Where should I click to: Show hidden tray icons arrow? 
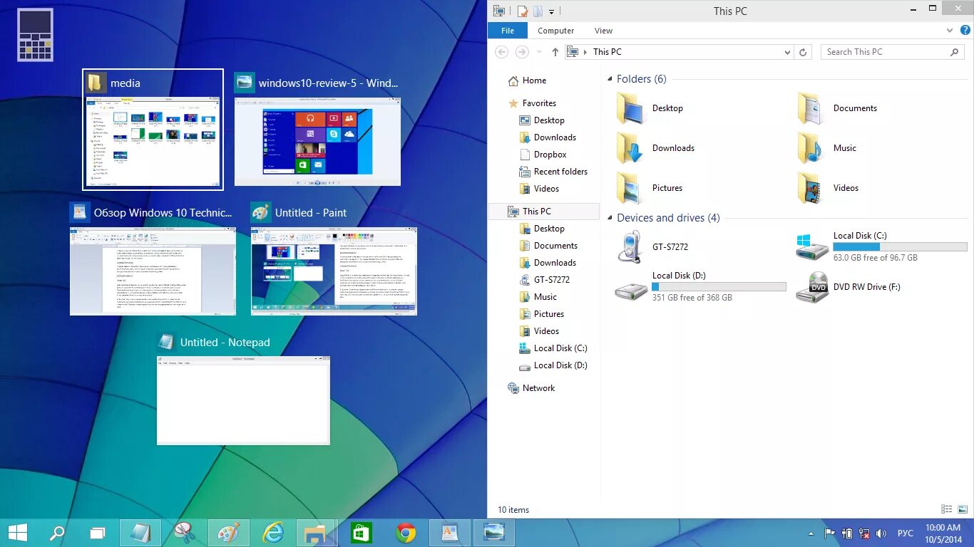tap(811, 533)
